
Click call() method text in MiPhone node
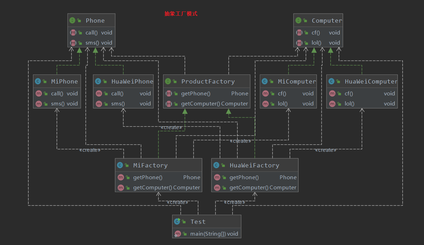57,93
